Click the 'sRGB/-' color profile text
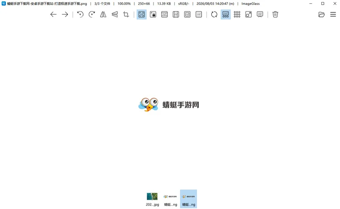This screenshot has width=340, height=209. click(x=184, y=4)
